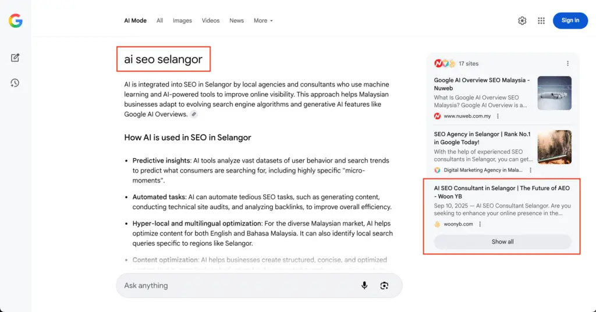Screen dimensions: 596x312
Task: Search by image with the lens icon
Action: tap(384, 285)
